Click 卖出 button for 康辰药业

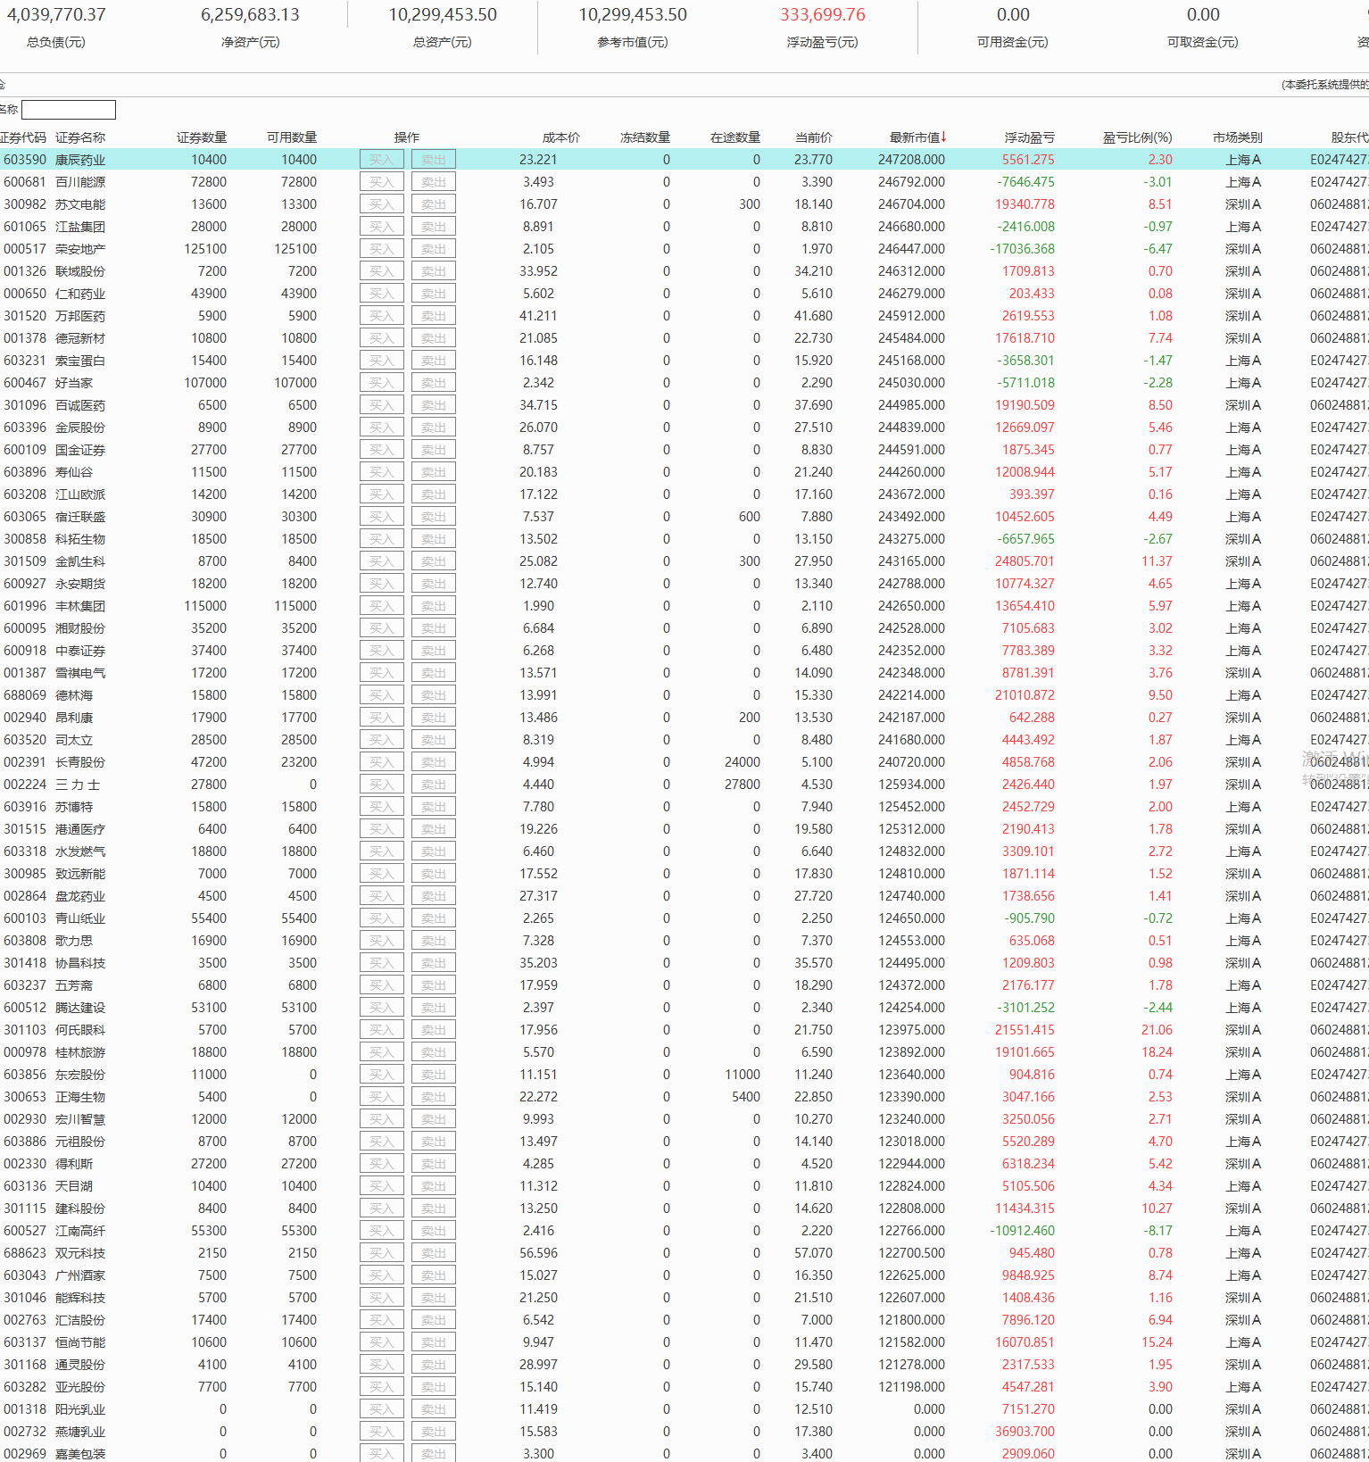click(434, 160)
